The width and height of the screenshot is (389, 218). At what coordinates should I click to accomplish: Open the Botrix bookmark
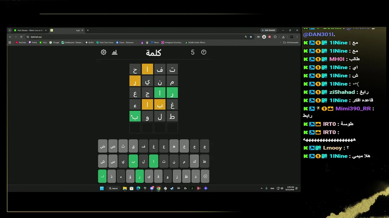click(x=90, y=42)
